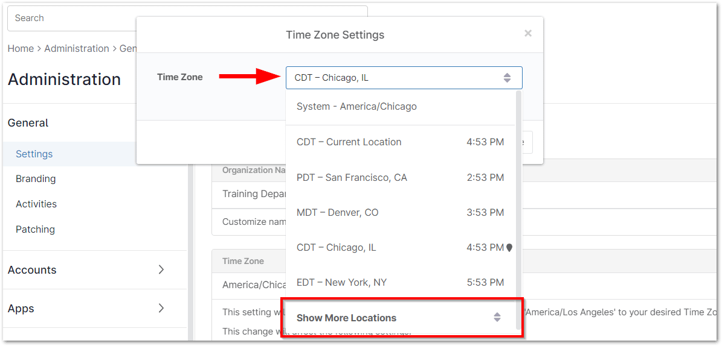Expand the Apps section chevron
722x346 pixels.
(x=161, y=309)
